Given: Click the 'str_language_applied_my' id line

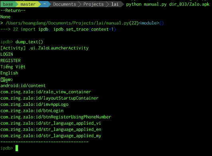Looking at the screenshot, I should [x=51, y=136].
